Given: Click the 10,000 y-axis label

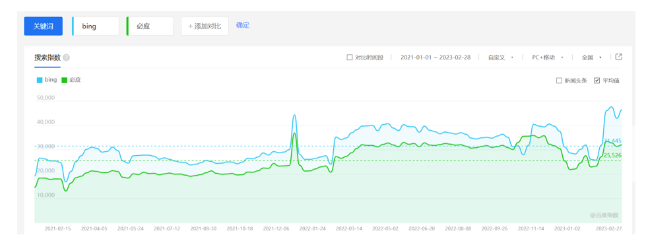Looking at the screenshot, I should click(x=46, y=195).
